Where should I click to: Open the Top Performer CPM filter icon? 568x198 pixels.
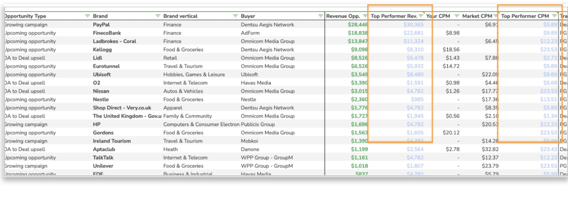tap(554, 16)
